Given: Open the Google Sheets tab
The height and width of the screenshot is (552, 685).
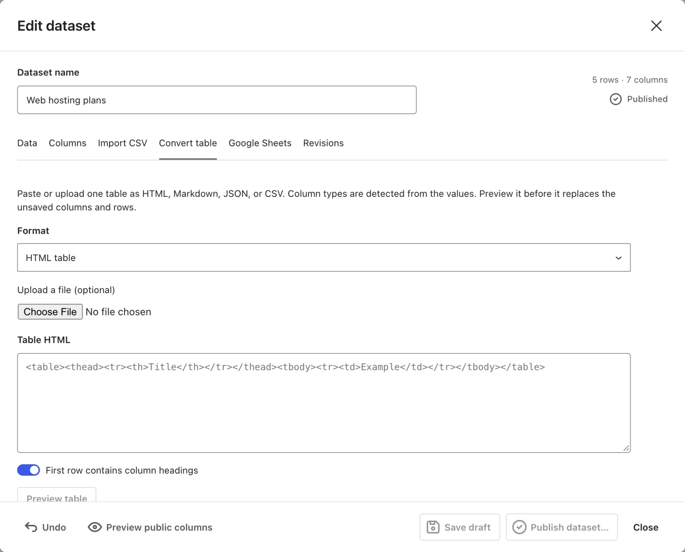Looking at the screenshot, I should pyautogui.click(x=260, y=143).
